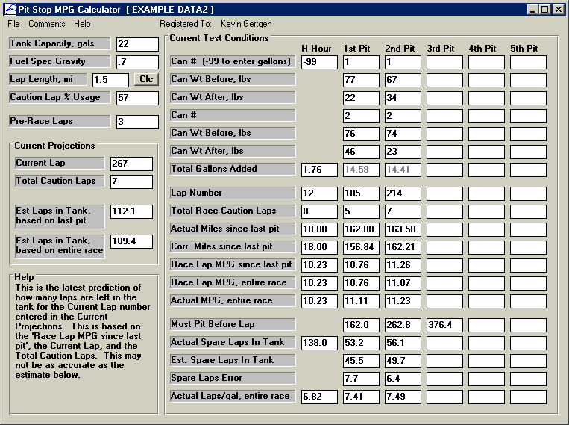The width and height of the screenshot is (569, 425).
Task: Open the Help menu
Action: [82, 24]
